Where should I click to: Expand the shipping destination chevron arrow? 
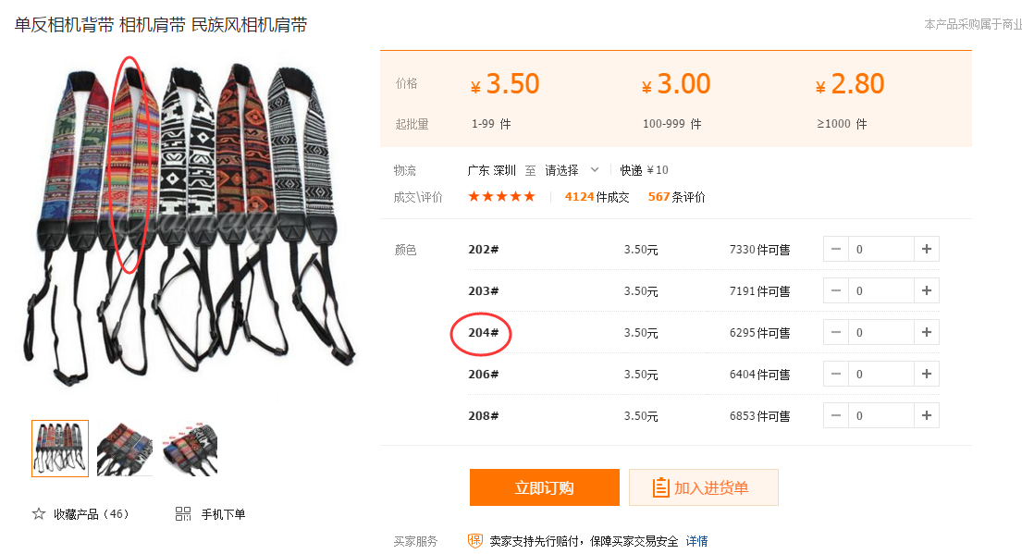coord(595,170)
